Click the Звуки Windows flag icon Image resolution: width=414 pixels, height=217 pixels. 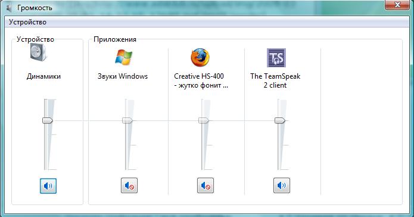(123, 57)
